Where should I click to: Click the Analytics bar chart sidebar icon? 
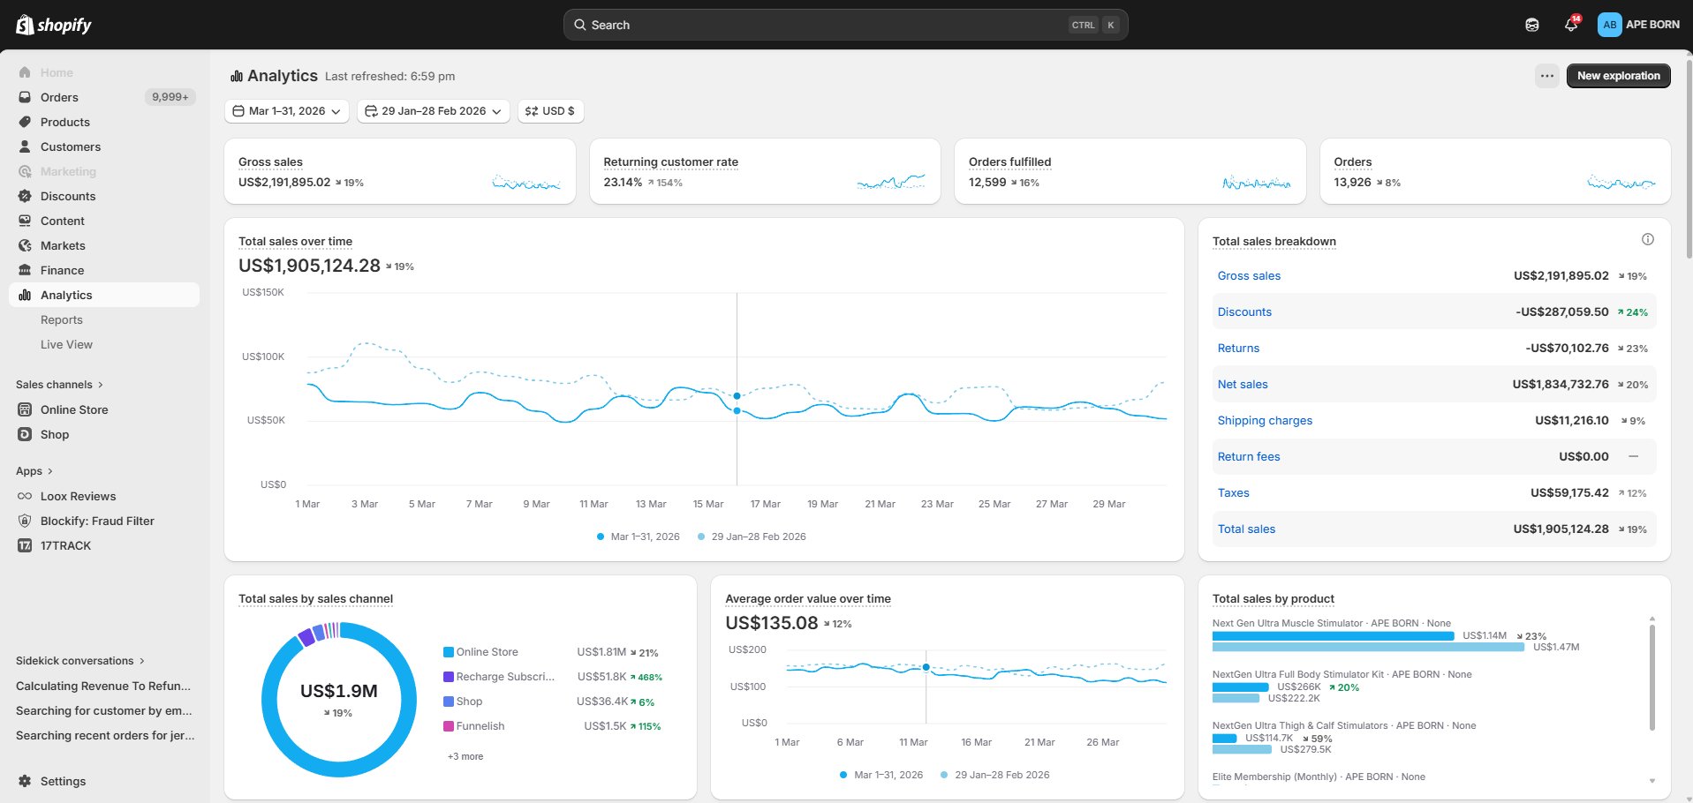(x=25, y=295)
